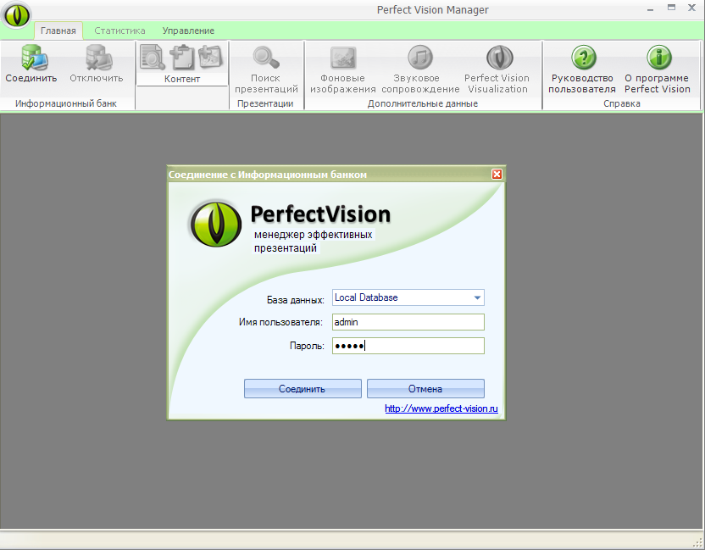Image resolution: width=705 pixels, height=550 pixels.
Task: Click the add clipboard content icon
Action: coord(182,57)
